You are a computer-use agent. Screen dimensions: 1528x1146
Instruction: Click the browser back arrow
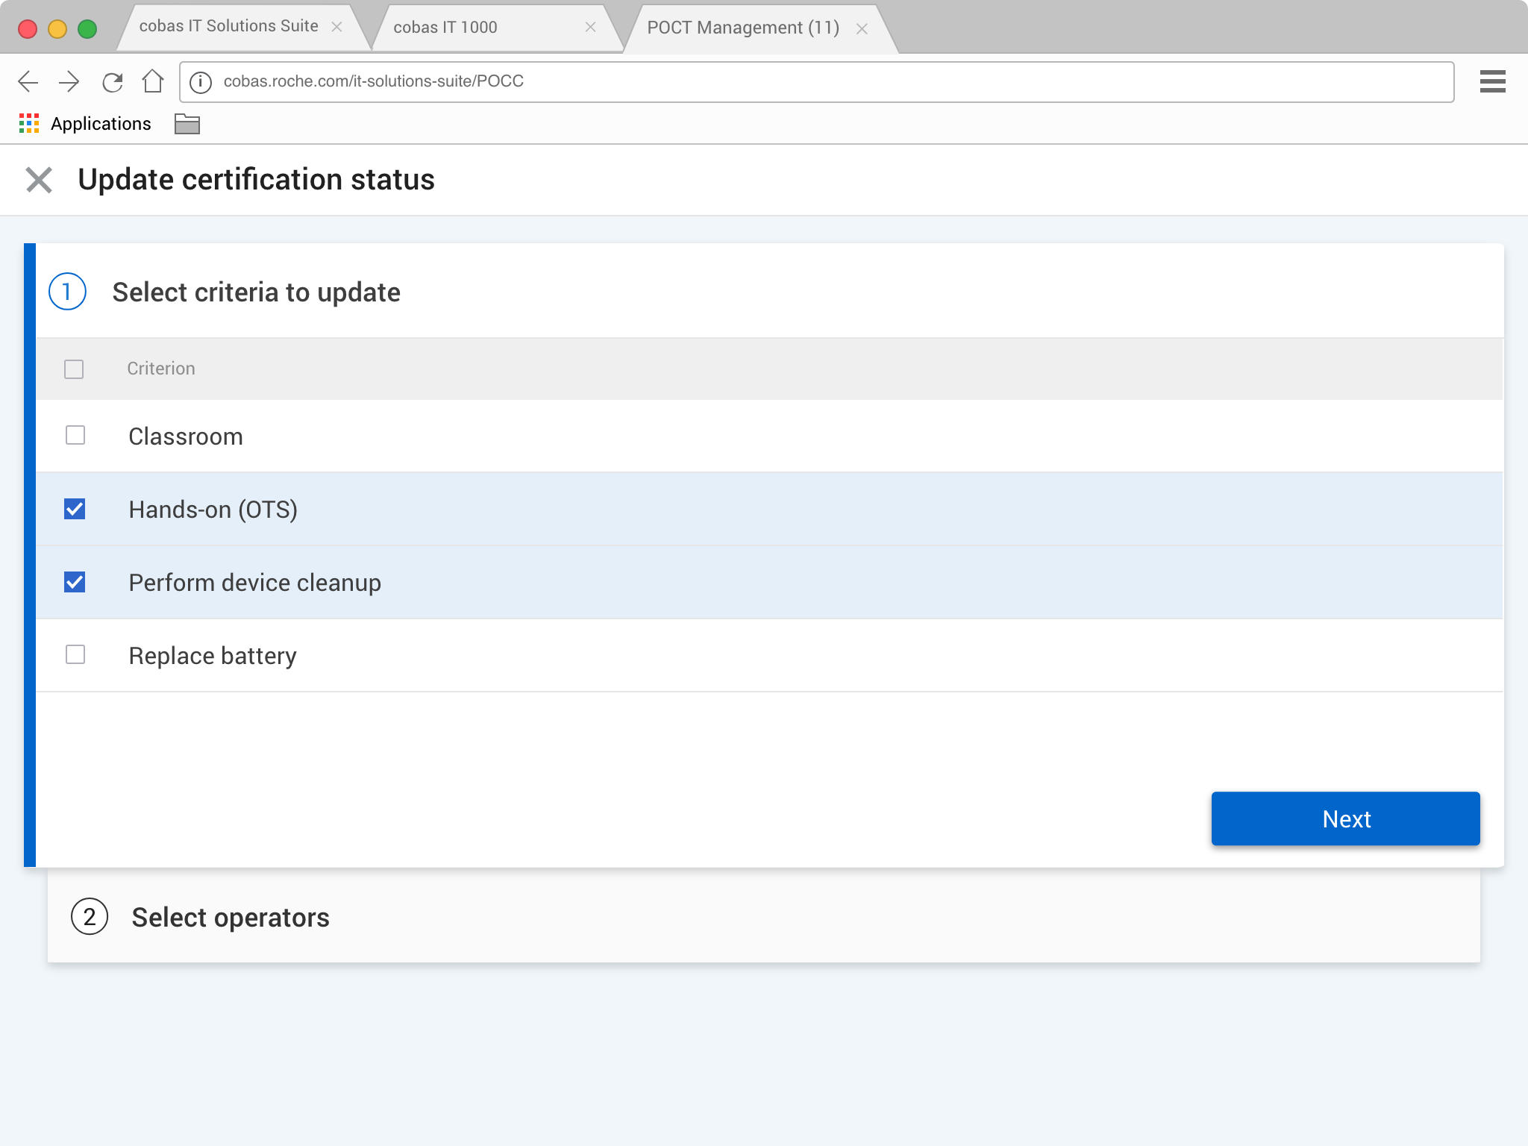point(28,81)
